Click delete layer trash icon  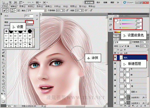[x=145, y=106]
